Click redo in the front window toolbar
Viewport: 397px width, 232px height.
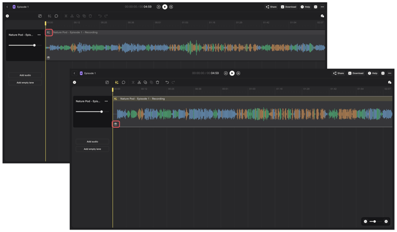coord(173,82)
